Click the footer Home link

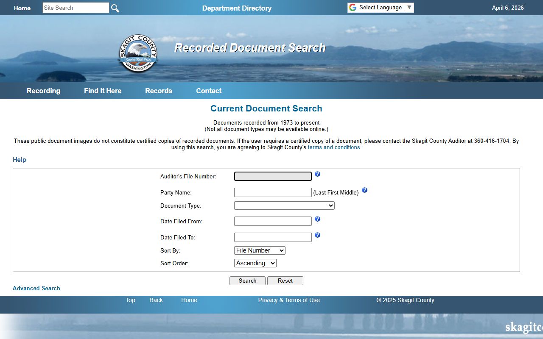(x=189, y=300)
